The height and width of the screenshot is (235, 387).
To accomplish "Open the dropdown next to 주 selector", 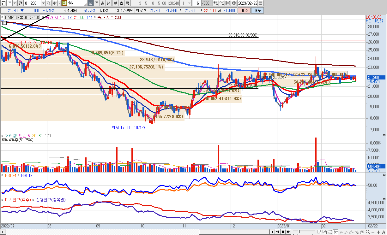I will pos(15,3).
